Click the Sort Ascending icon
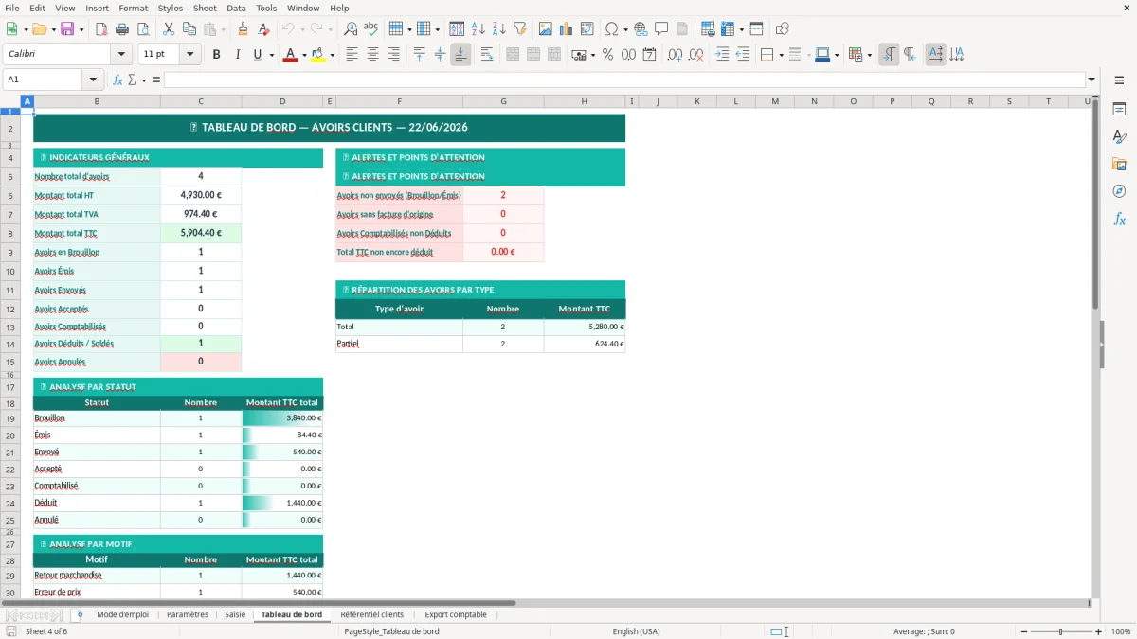Screen dimensions: 1137x639 478,29
